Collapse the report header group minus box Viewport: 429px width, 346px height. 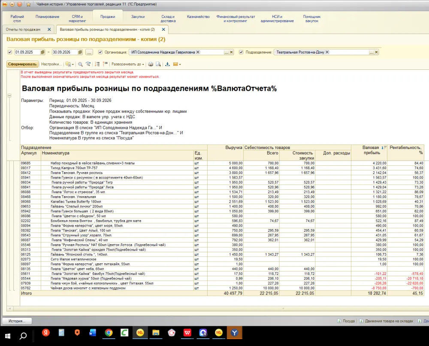pyautogui.click(x=9, y=95)
